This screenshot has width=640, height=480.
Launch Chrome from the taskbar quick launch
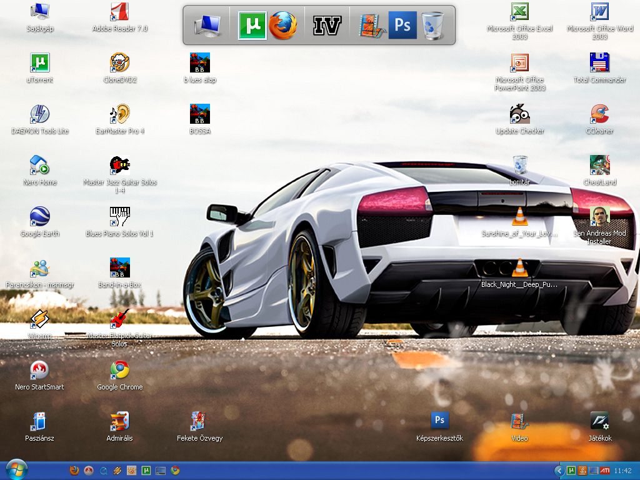(175, 471)
